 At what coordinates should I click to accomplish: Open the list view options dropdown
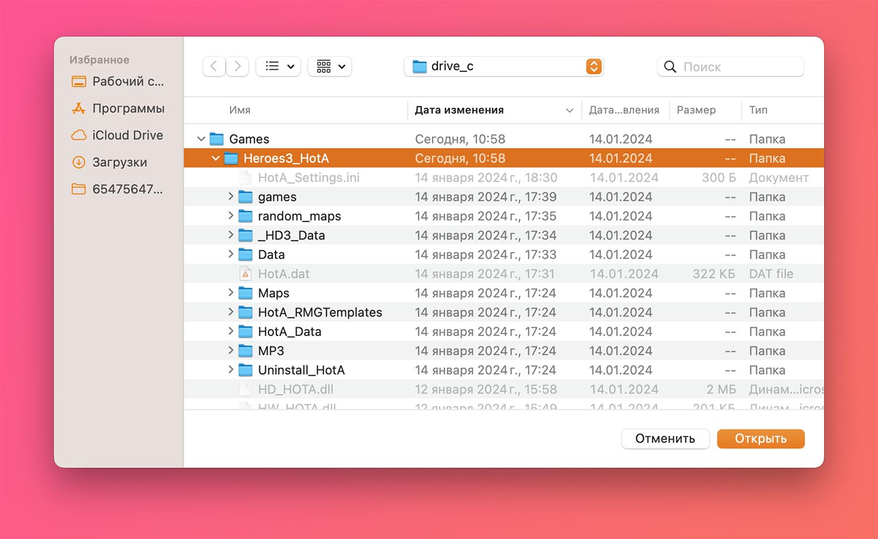point(279,66)
